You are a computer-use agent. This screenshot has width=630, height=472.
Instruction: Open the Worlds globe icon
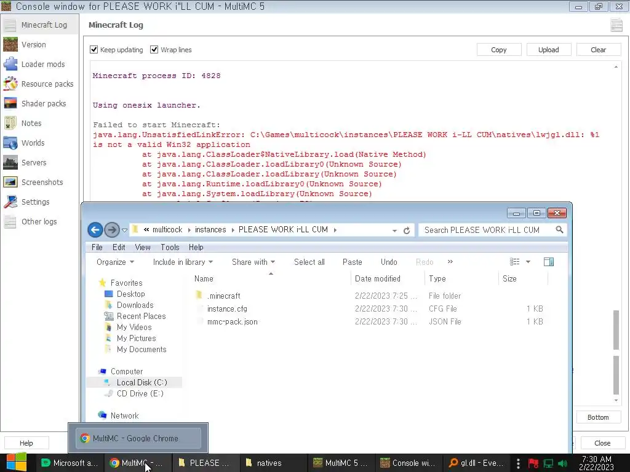click(x=10, y=143)
